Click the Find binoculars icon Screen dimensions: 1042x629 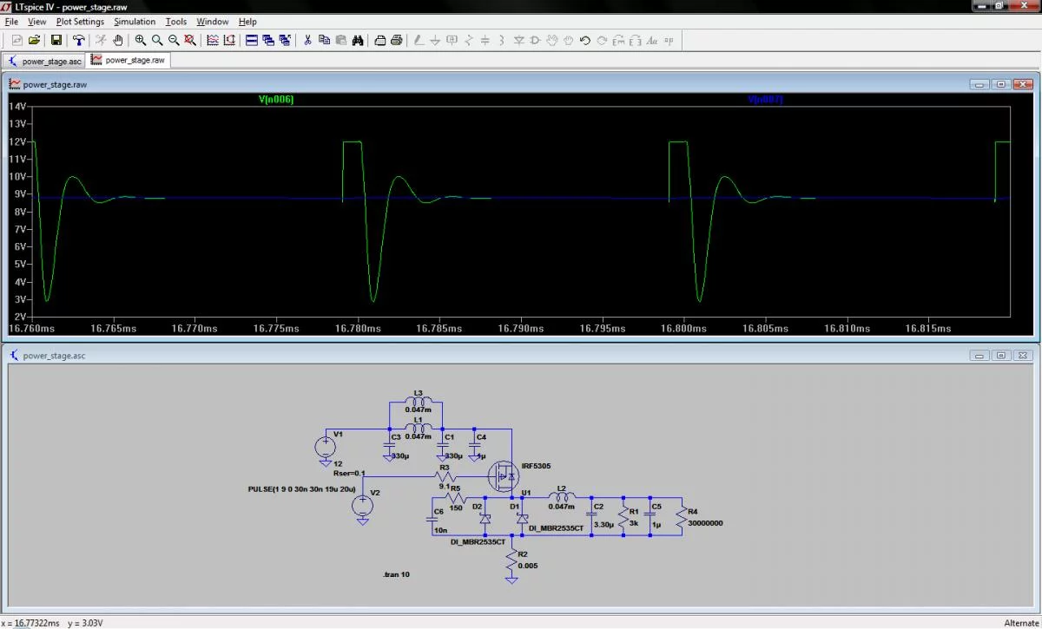(357, 40)
